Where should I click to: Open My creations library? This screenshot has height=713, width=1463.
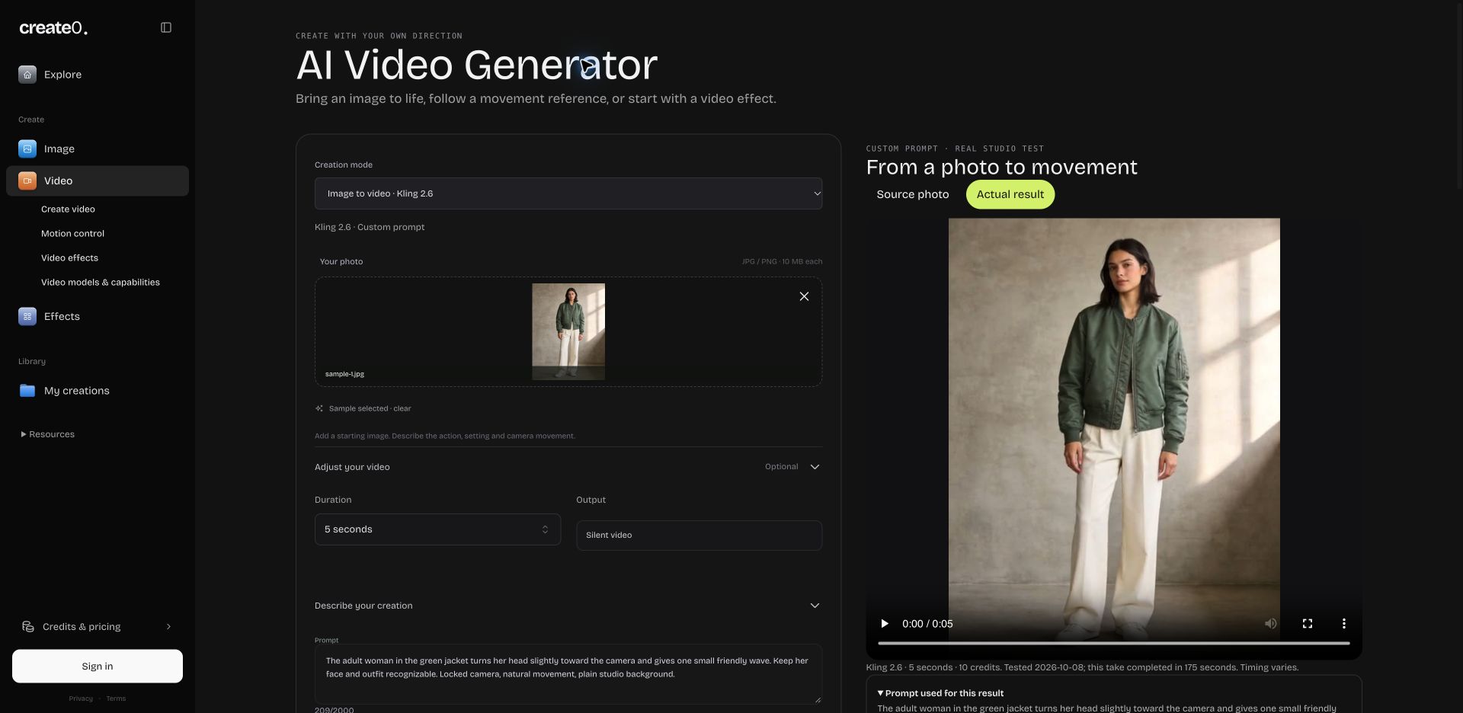[x=98, y=391]
